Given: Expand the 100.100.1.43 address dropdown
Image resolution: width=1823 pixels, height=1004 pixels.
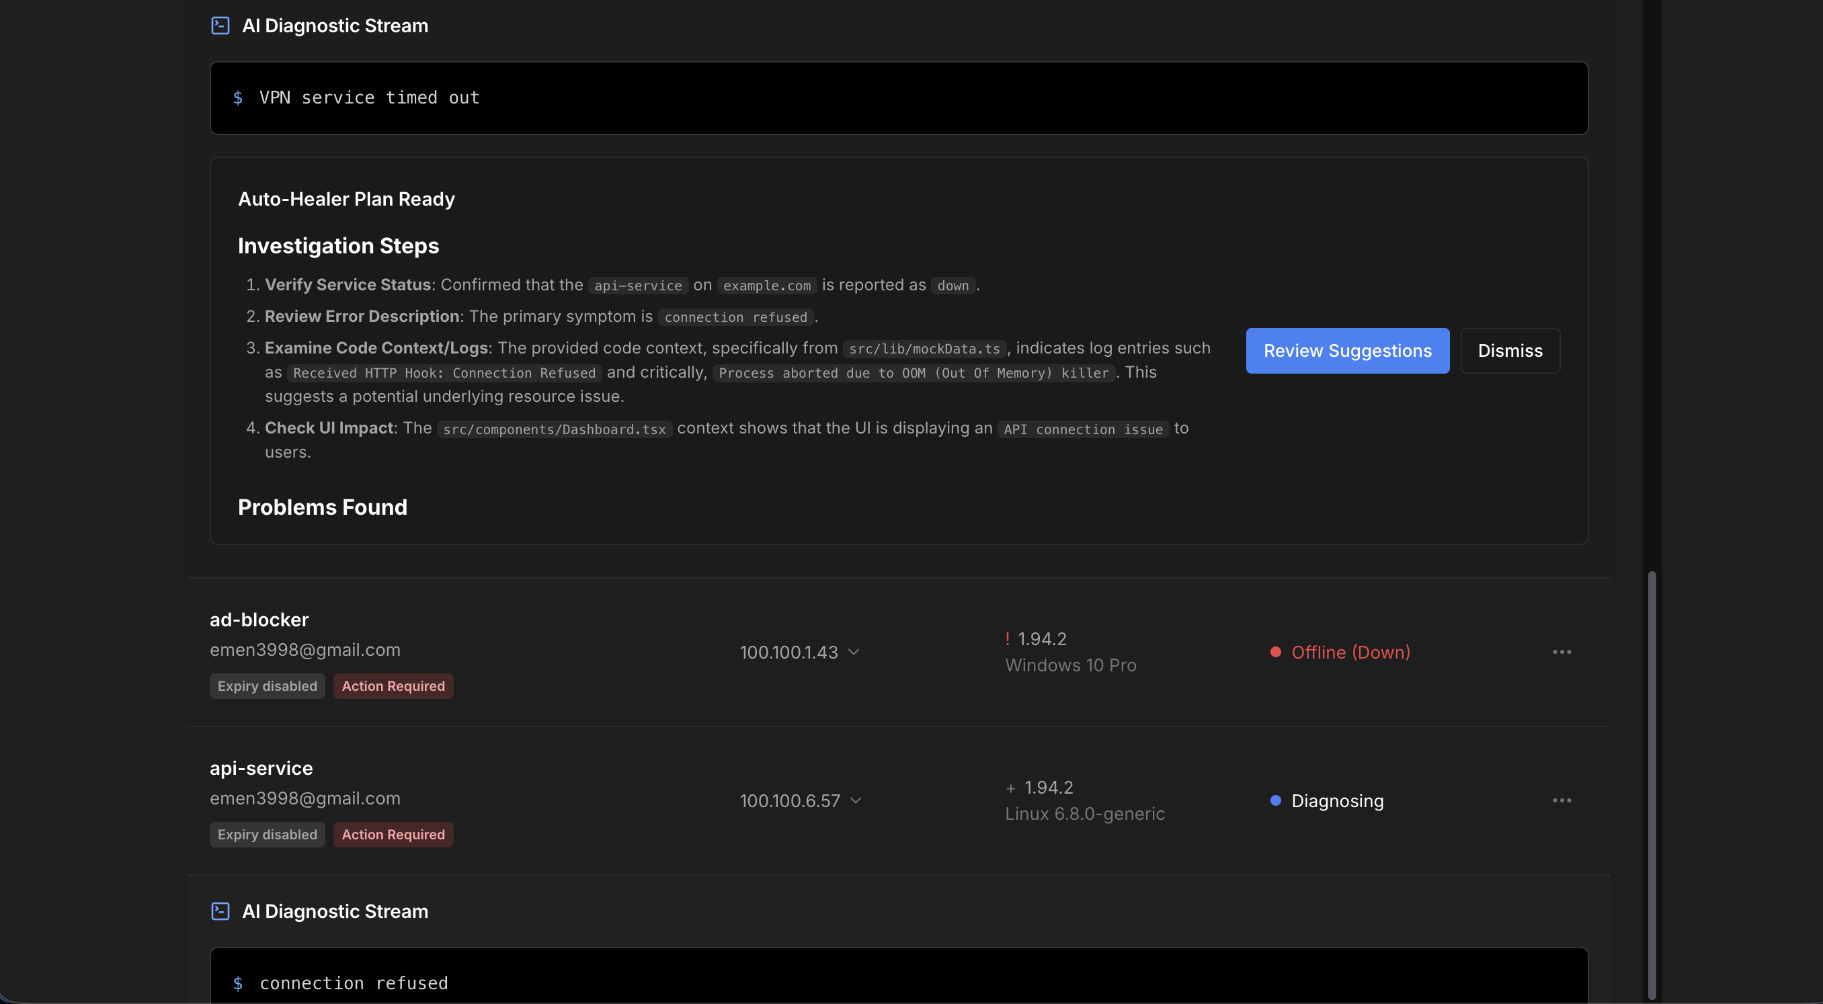Looking at the screenshot, I should [x=854, y=652].
